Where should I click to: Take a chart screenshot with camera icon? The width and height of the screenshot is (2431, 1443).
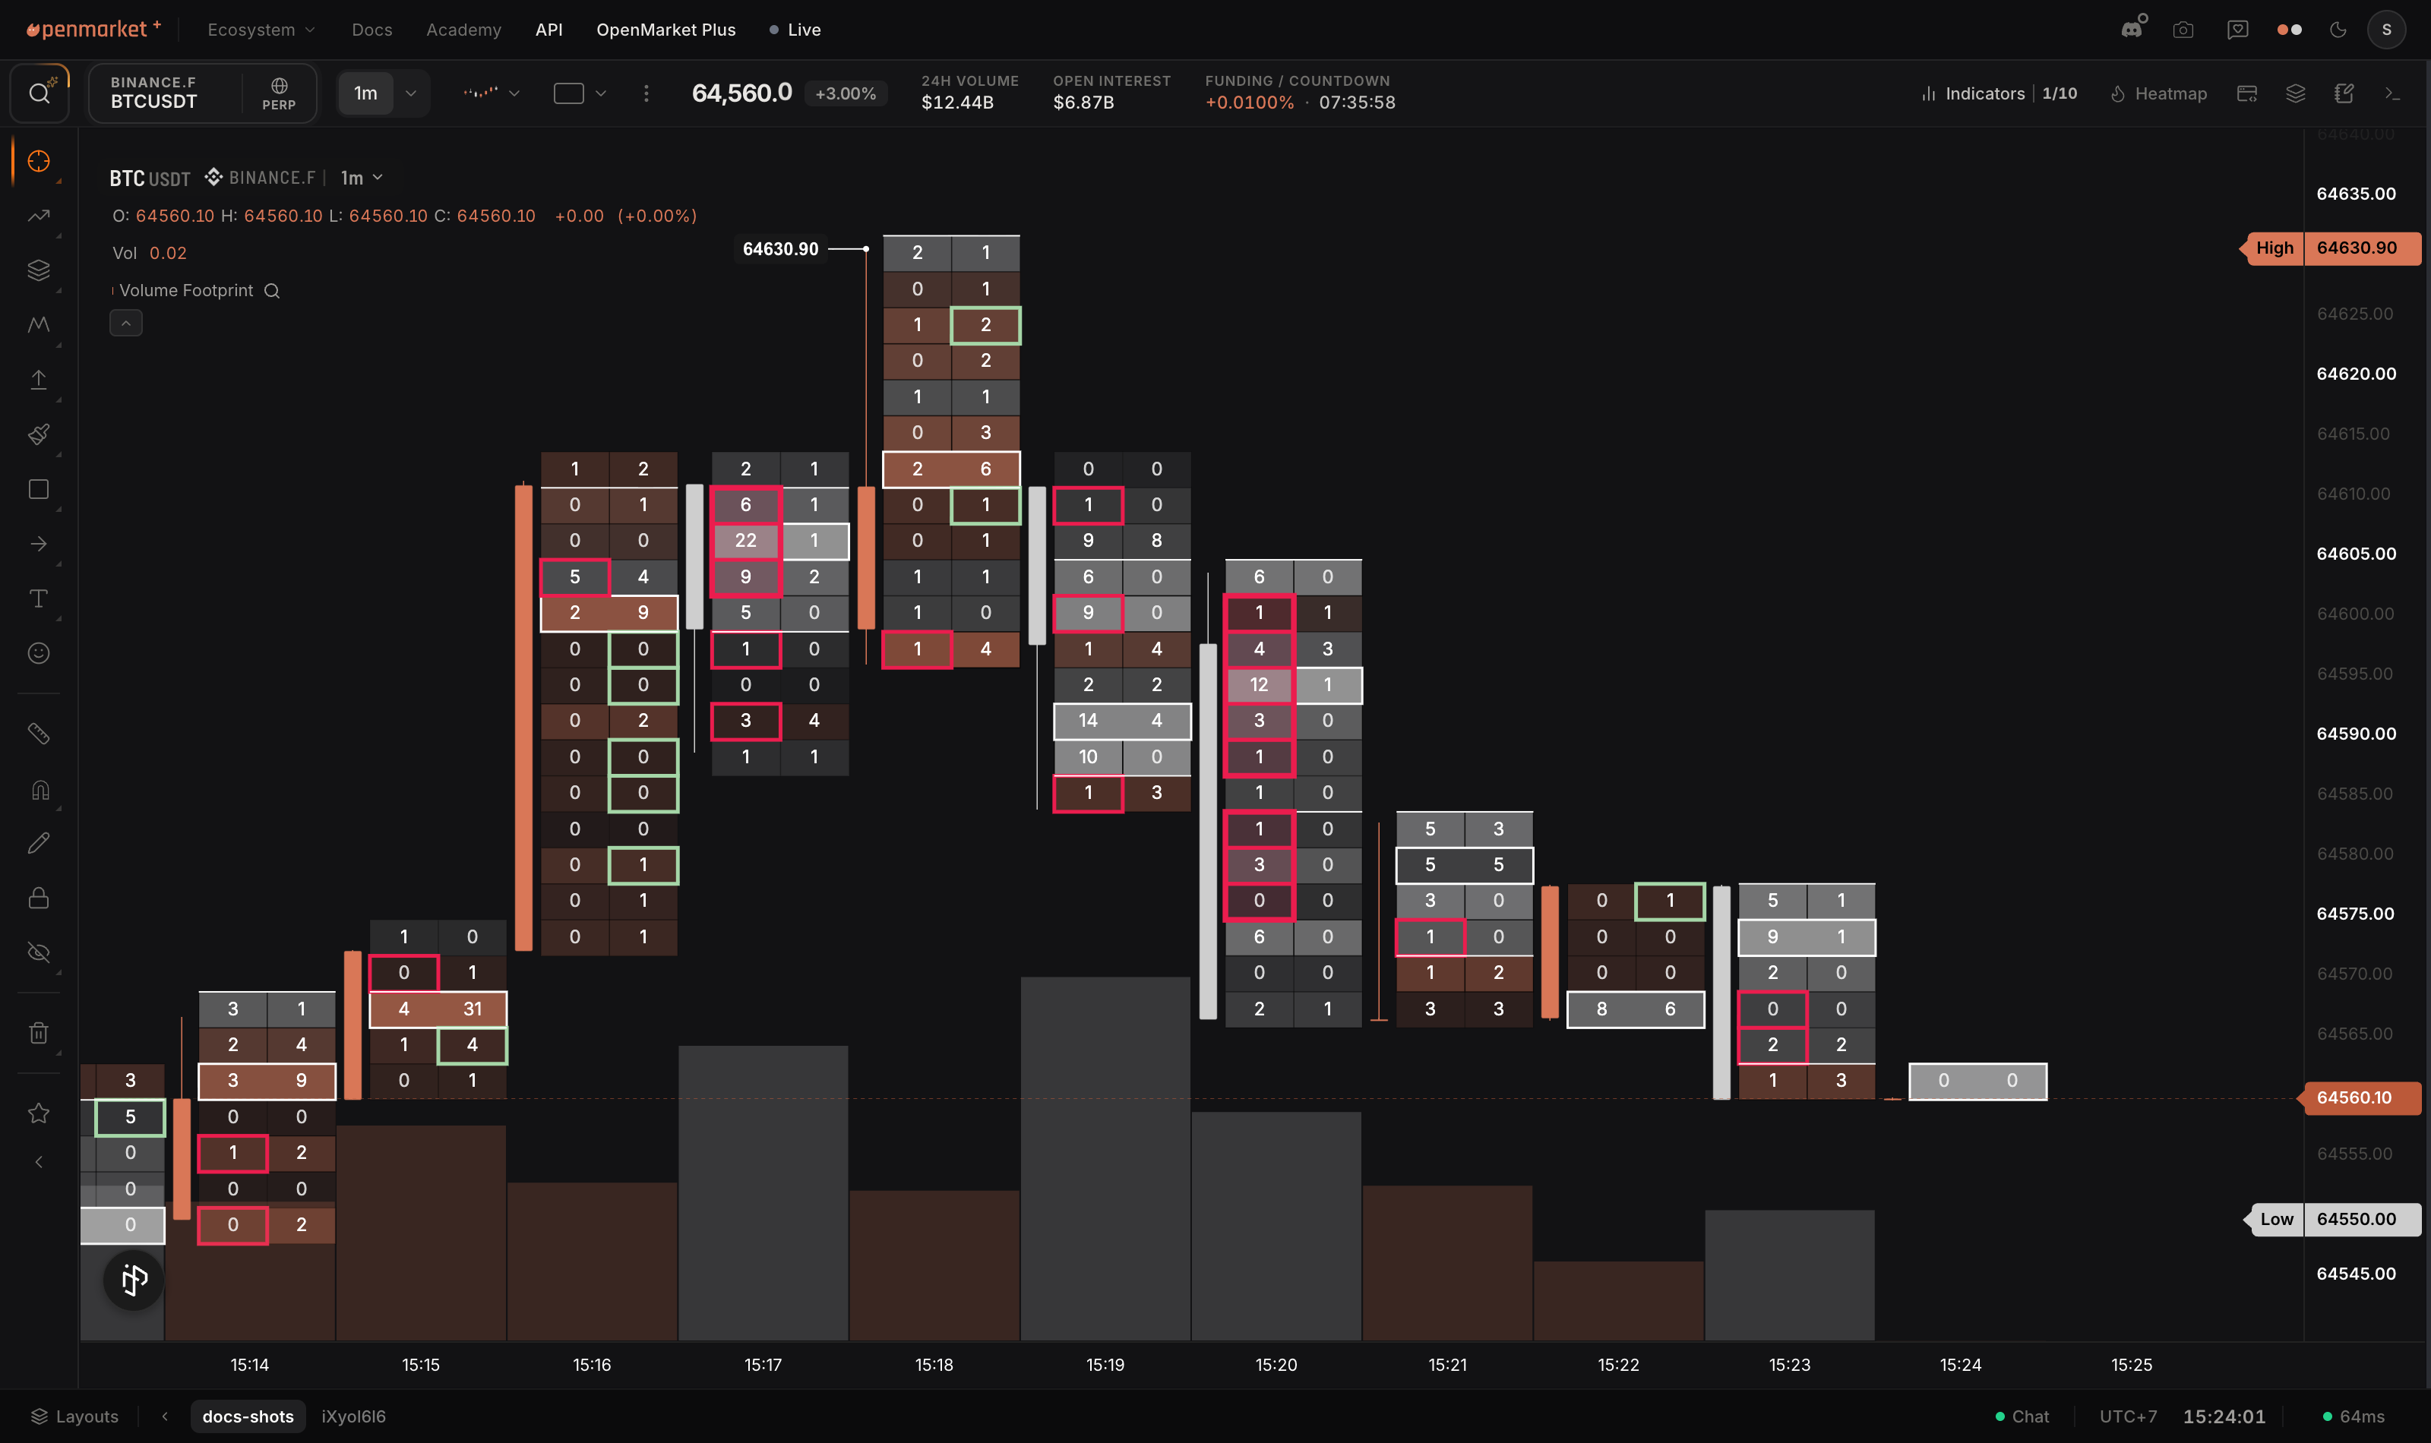[2183, 30]
